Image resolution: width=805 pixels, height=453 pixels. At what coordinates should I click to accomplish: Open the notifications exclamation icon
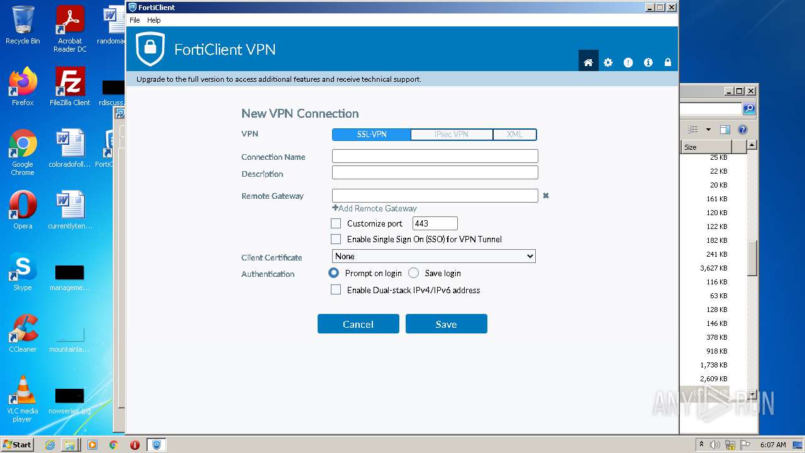[628, 62]
